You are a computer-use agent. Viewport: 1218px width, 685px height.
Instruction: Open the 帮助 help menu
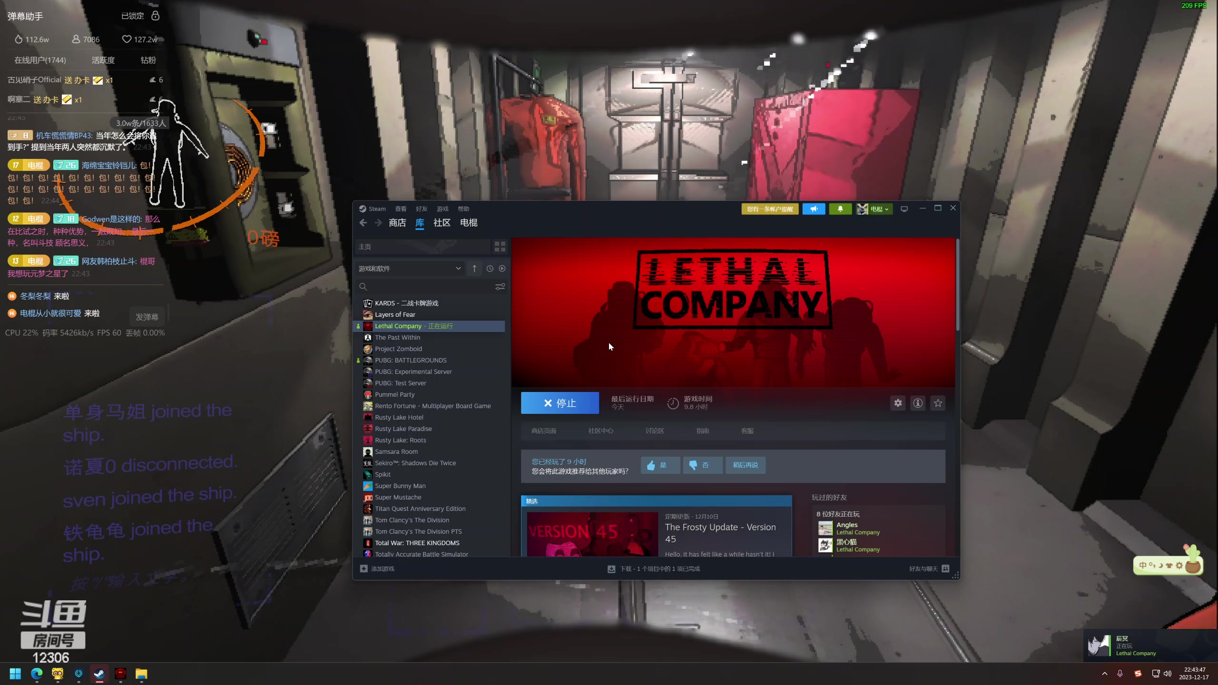click(463, 209)
